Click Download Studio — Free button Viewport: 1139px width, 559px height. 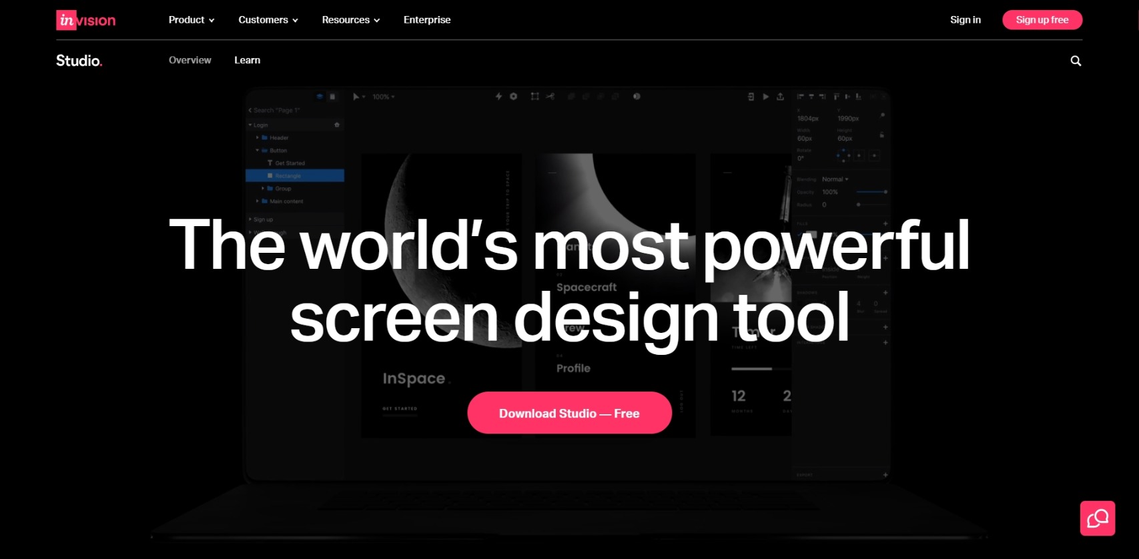[x=569, y=413]
